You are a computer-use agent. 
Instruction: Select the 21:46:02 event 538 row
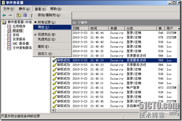[115, 93]
